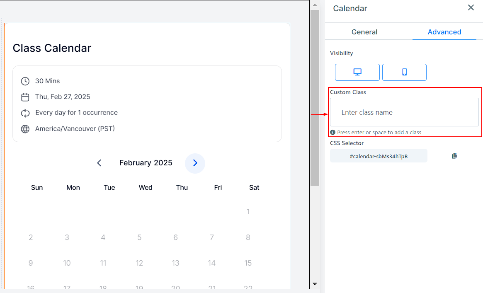Select the Advanced tab
Screen dimensions: 483x293
[x=444, y=32]
